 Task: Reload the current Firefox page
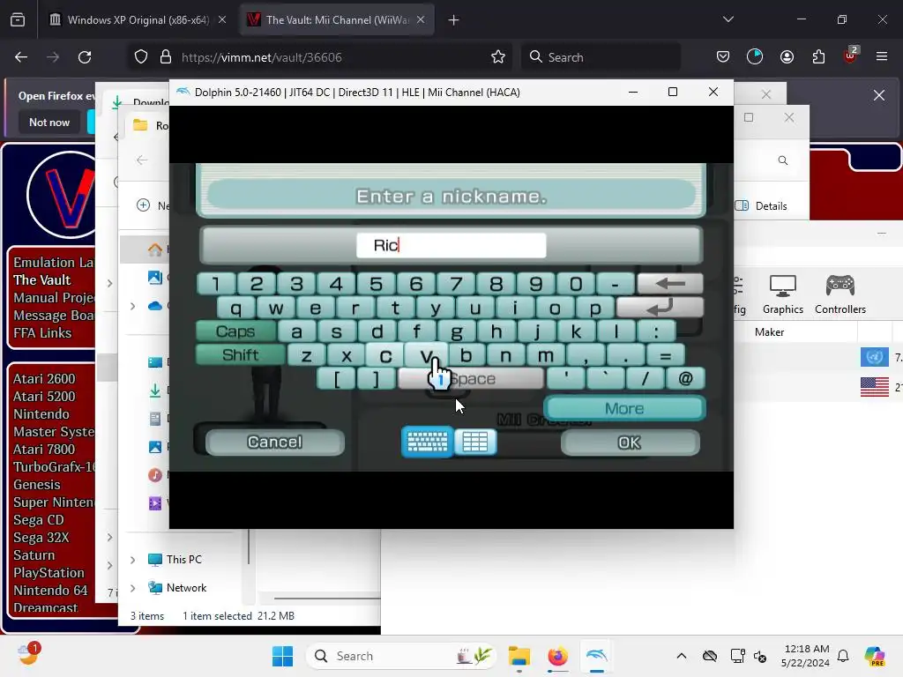click(x=85, y=57)
